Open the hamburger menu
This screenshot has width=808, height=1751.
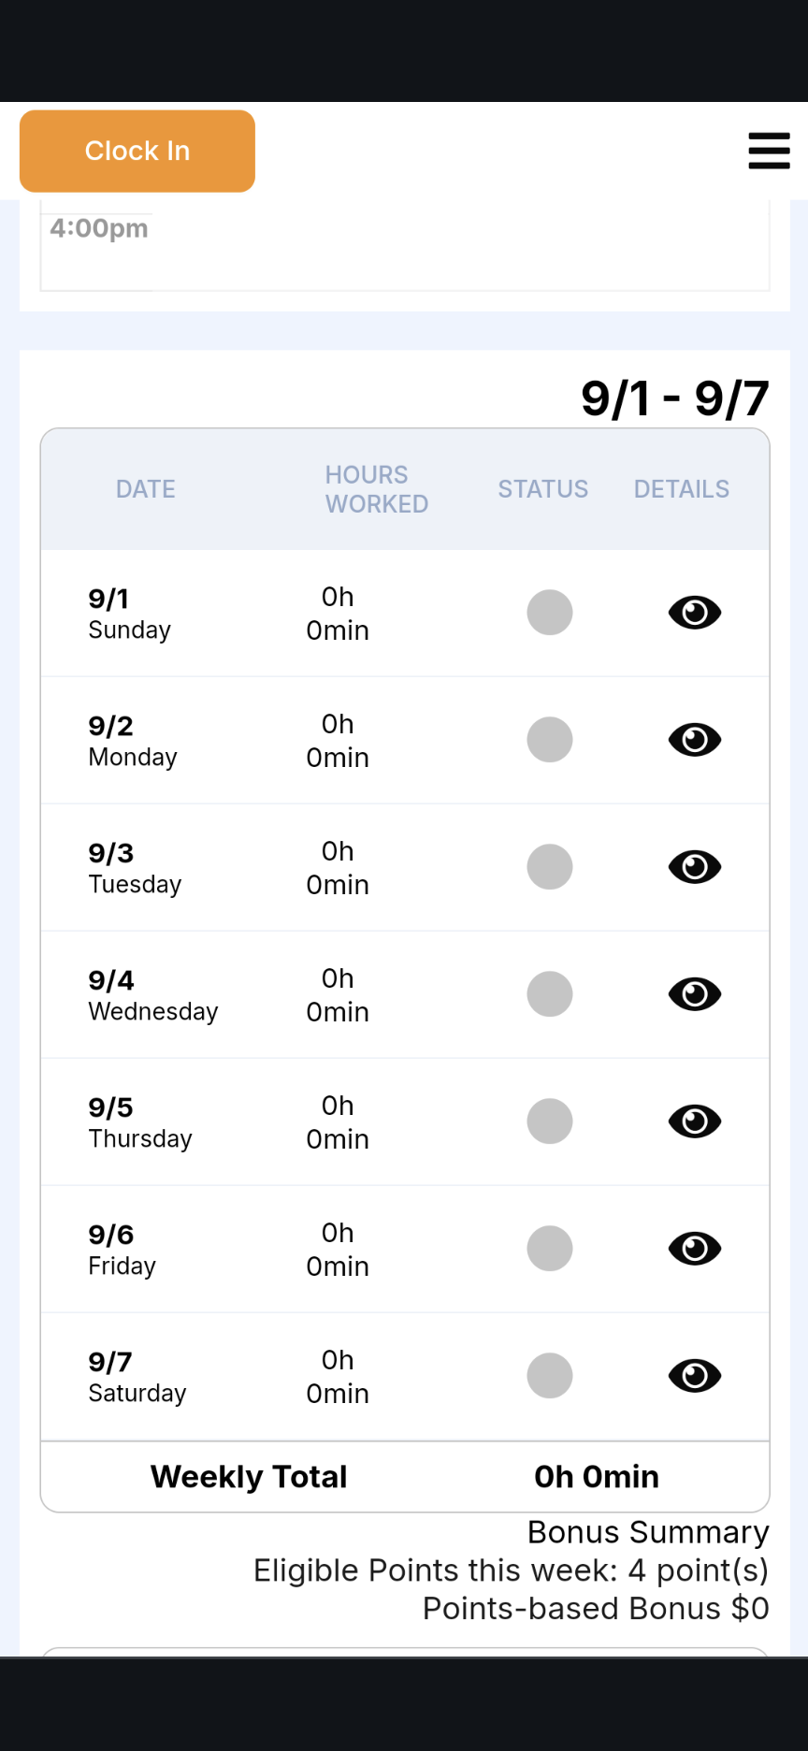(769, 151)
